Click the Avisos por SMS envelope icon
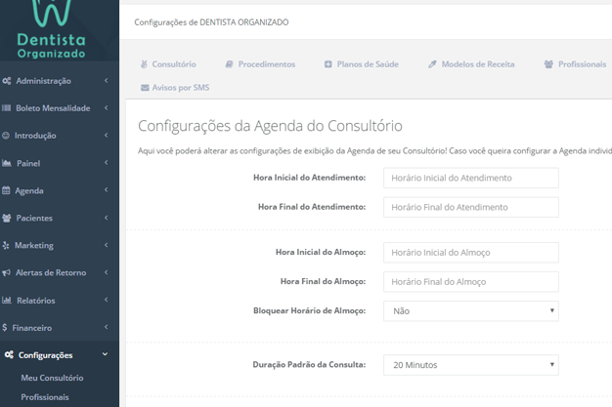Screen dimensions: 612x407 [x=145, y=88]
